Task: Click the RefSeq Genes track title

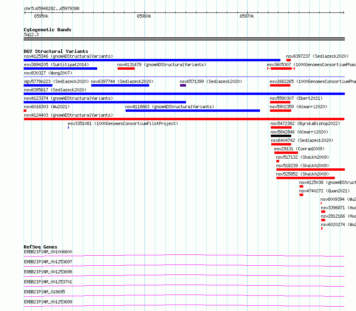Action: 40,247
